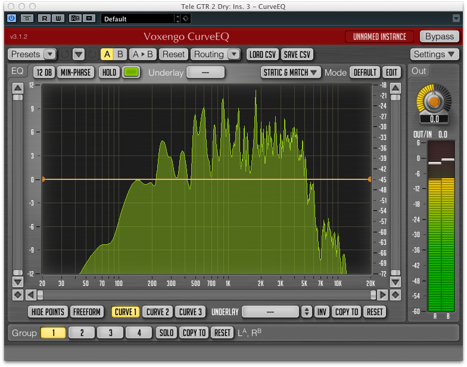Toggle the Bypass button
This screenshot has width=467, height=367.
click(x=440, y=36)
